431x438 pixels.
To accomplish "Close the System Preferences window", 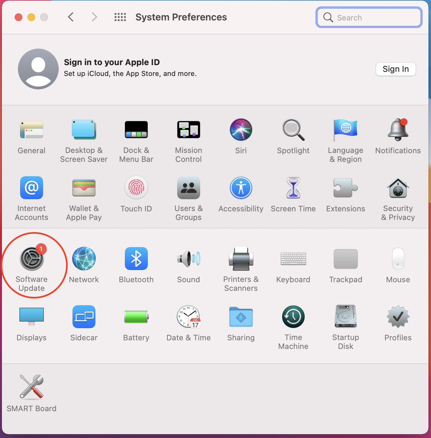I will tap(19, 17).
